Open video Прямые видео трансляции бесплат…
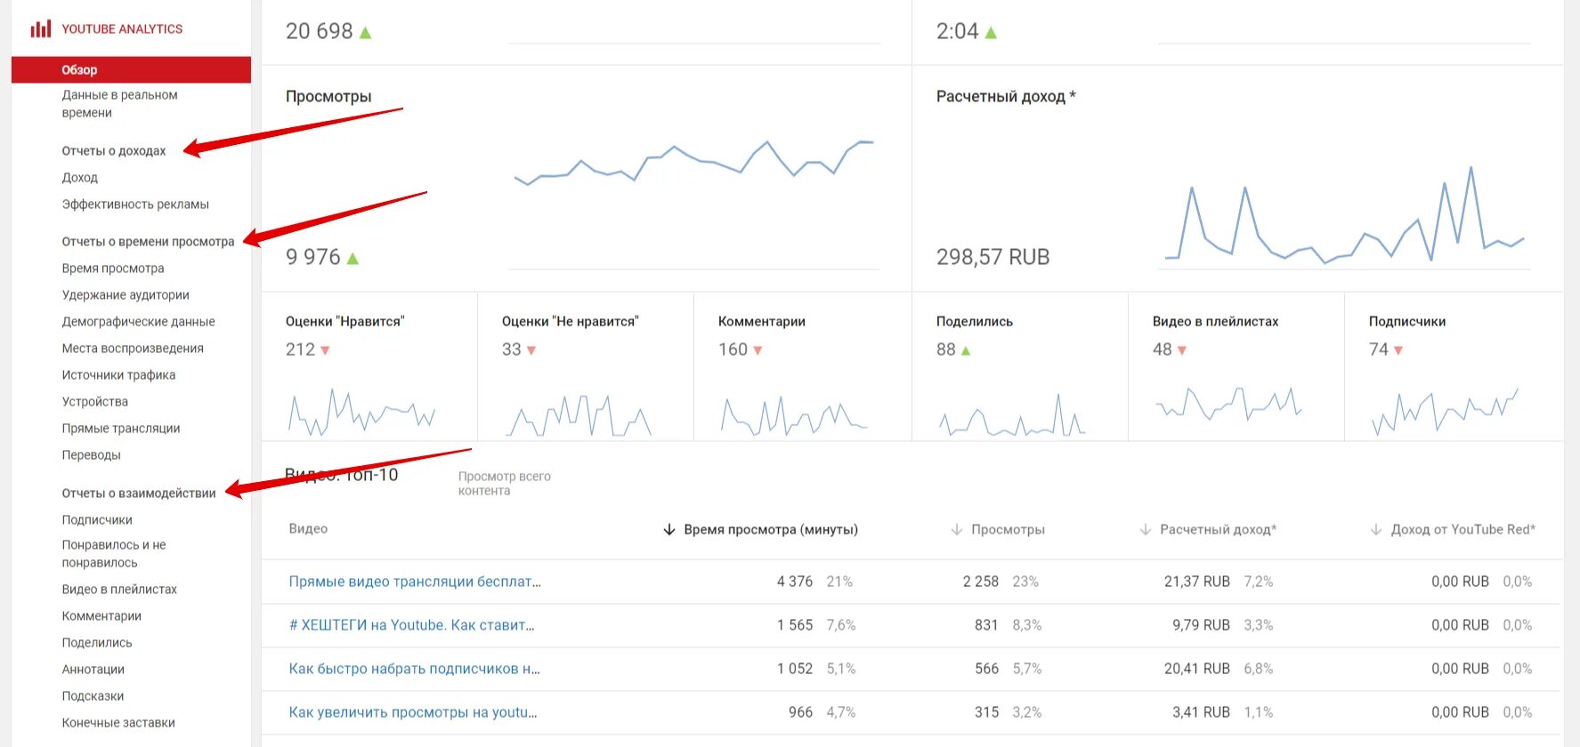 (x=415, y=582)
